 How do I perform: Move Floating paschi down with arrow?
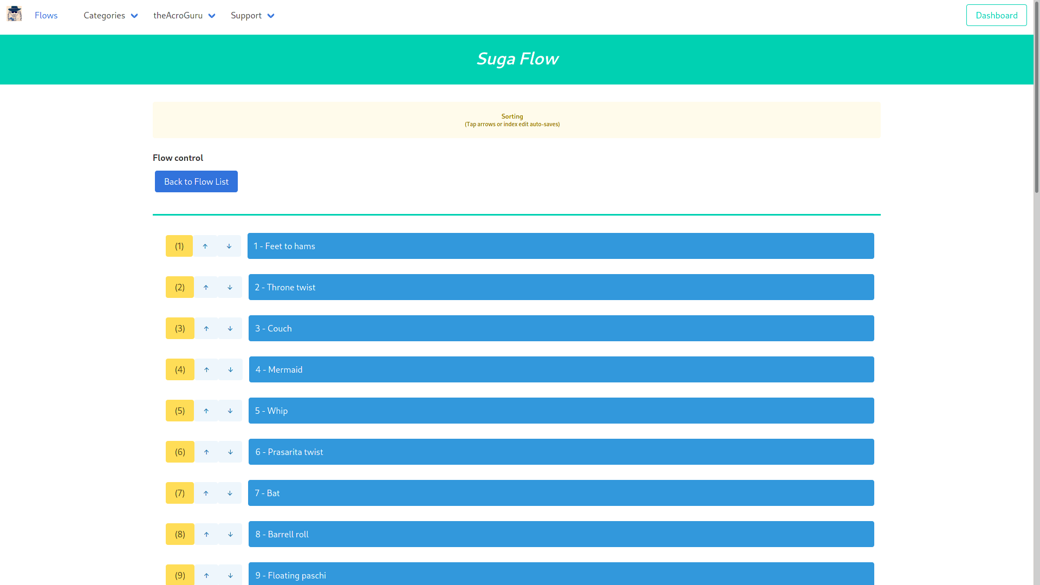pos(230,575)
